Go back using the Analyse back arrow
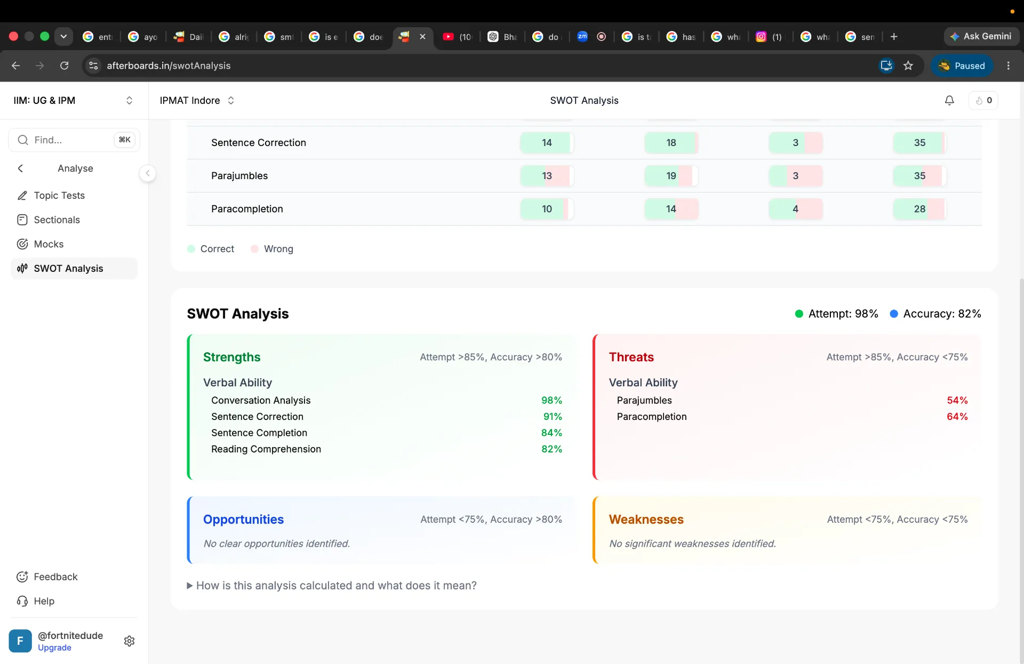1024x664 pixels. (20, 168)
